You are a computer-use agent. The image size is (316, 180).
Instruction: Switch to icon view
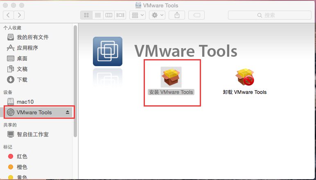86,15
